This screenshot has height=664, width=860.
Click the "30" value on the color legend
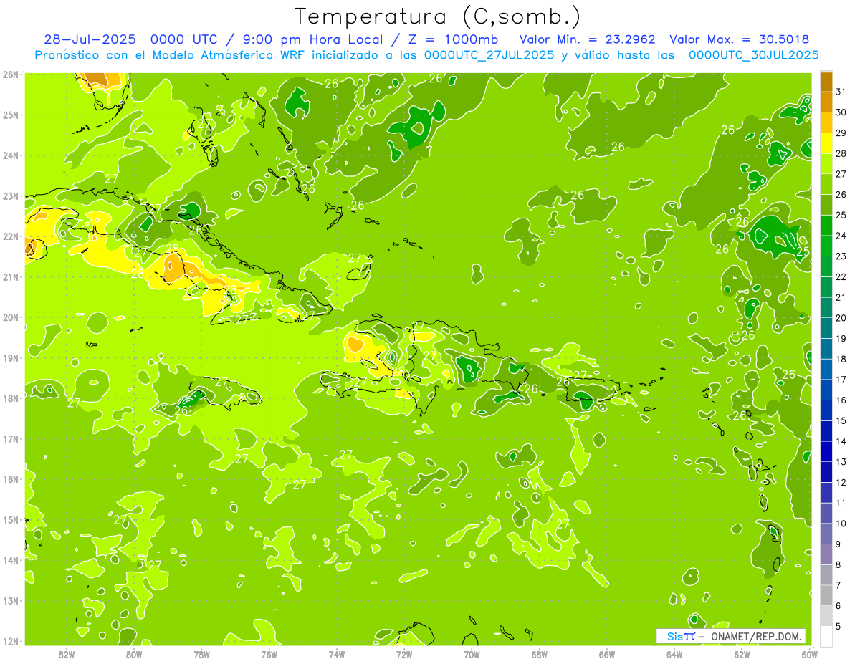[841, 112]
